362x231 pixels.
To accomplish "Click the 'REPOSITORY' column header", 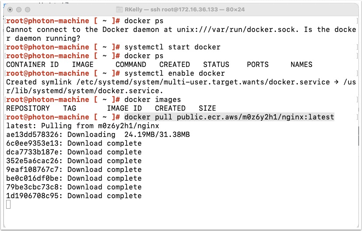I will click(x=28, y=108).
